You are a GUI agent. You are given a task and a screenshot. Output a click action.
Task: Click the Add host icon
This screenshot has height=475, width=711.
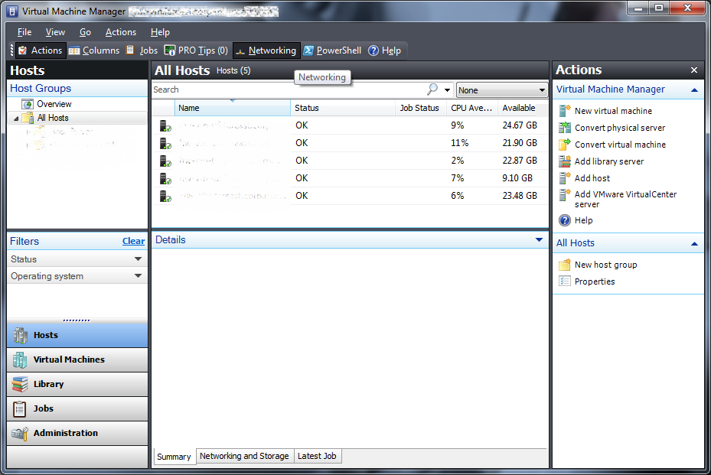coord(565,177)
